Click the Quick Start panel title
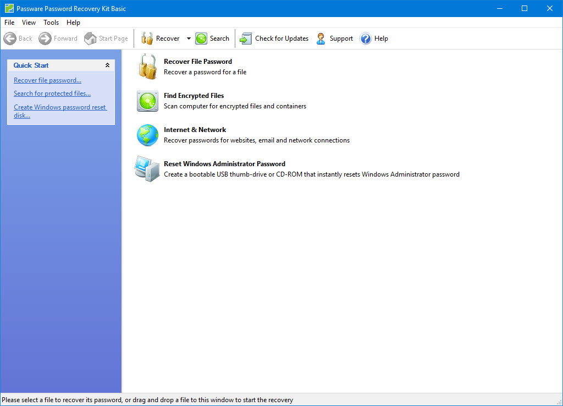Viewport: 563px width, 406px height. pos(31,65)
